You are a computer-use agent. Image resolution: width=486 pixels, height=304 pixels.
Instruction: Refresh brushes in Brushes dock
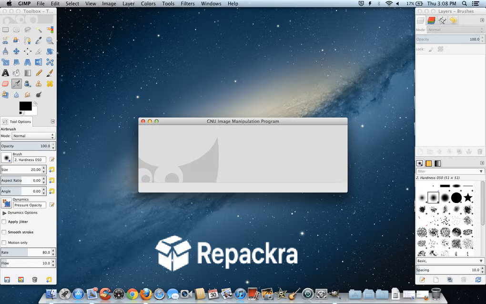(x=478, y=280)
